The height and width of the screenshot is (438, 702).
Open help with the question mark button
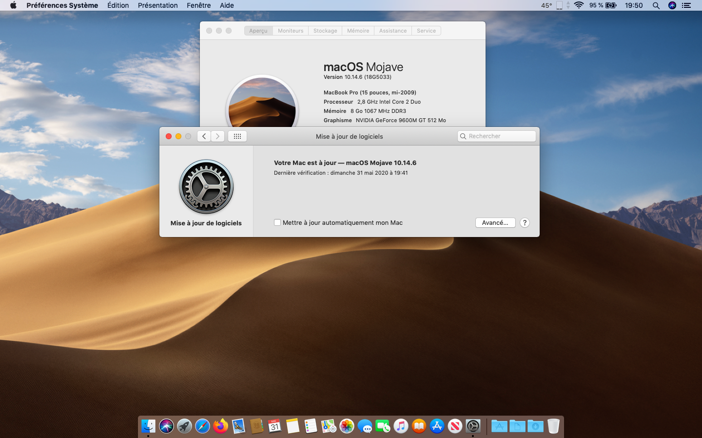click(525, 222)
